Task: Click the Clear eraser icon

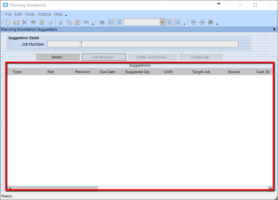Action: tap(50, 22)
